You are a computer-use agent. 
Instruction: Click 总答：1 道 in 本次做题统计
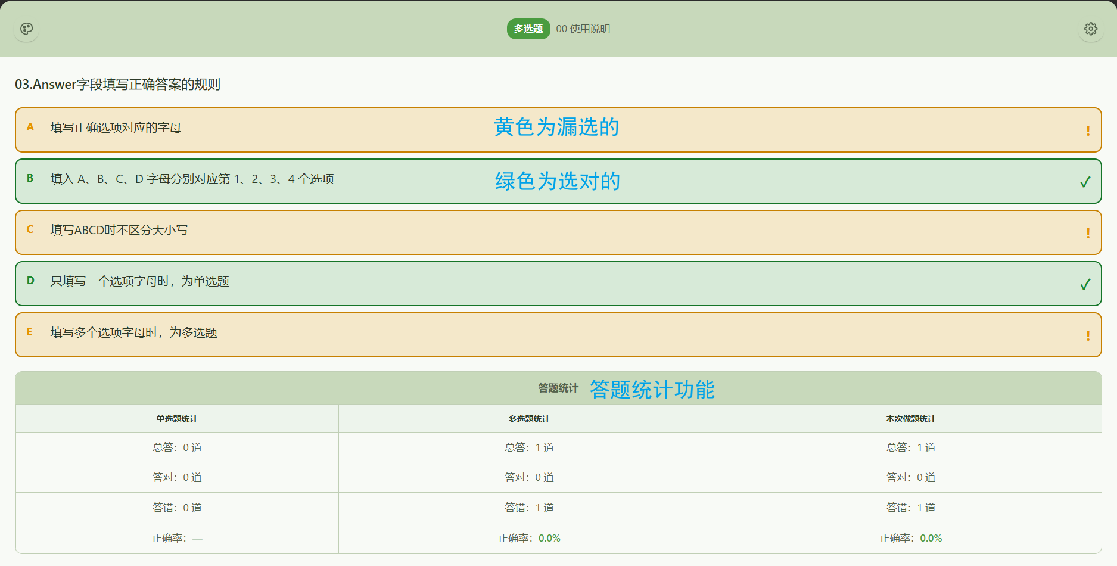click(911, 447)
